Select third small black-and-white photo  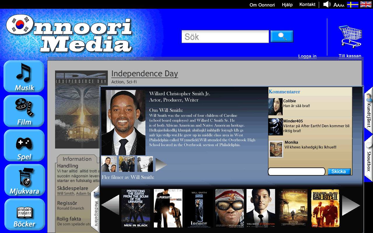click(x=145, y=164)
